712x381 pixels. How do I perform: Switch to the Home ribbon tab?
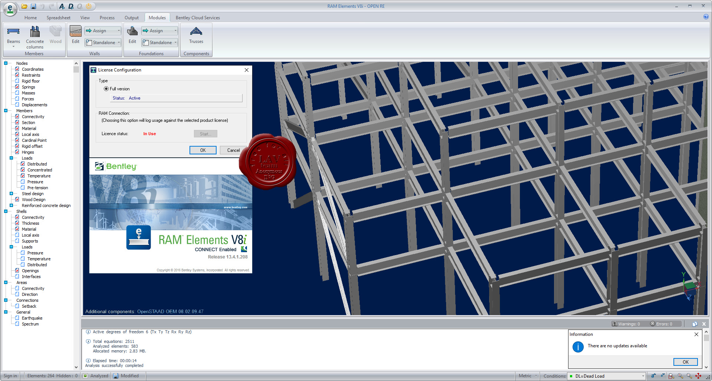pyautogui.click(x=31, y=18)
